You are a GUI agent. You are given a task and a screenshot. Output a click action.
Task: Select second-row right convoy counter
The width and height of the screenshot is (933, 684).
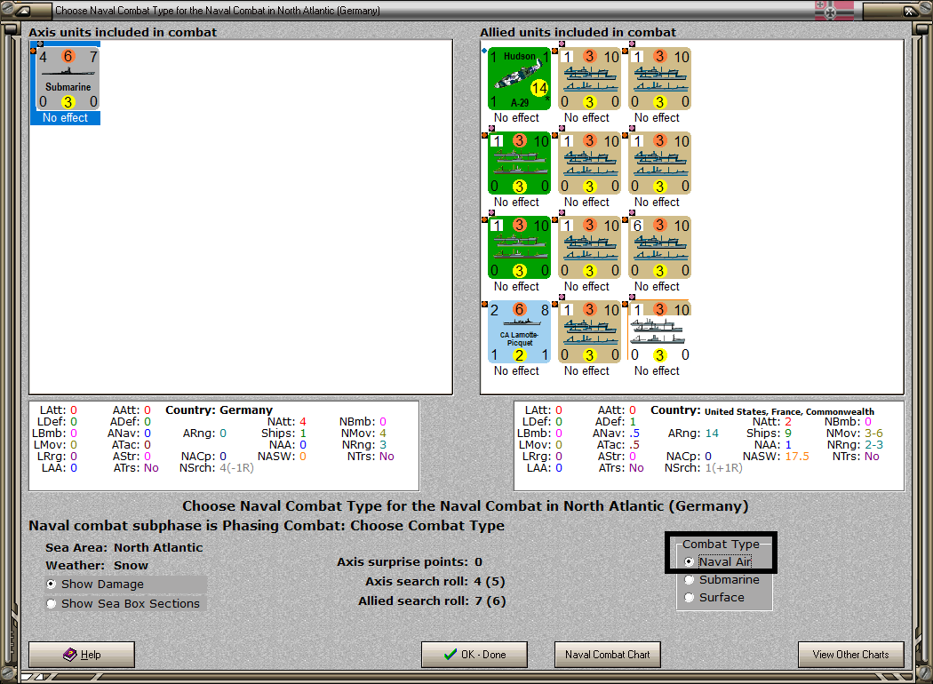pos(660,163)
